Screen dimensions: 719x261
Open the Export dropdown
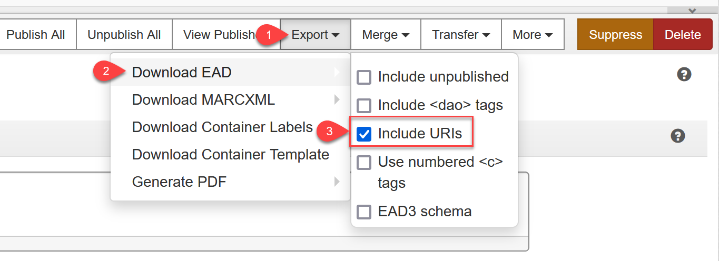pyautogui.click(x=316, y=35)
